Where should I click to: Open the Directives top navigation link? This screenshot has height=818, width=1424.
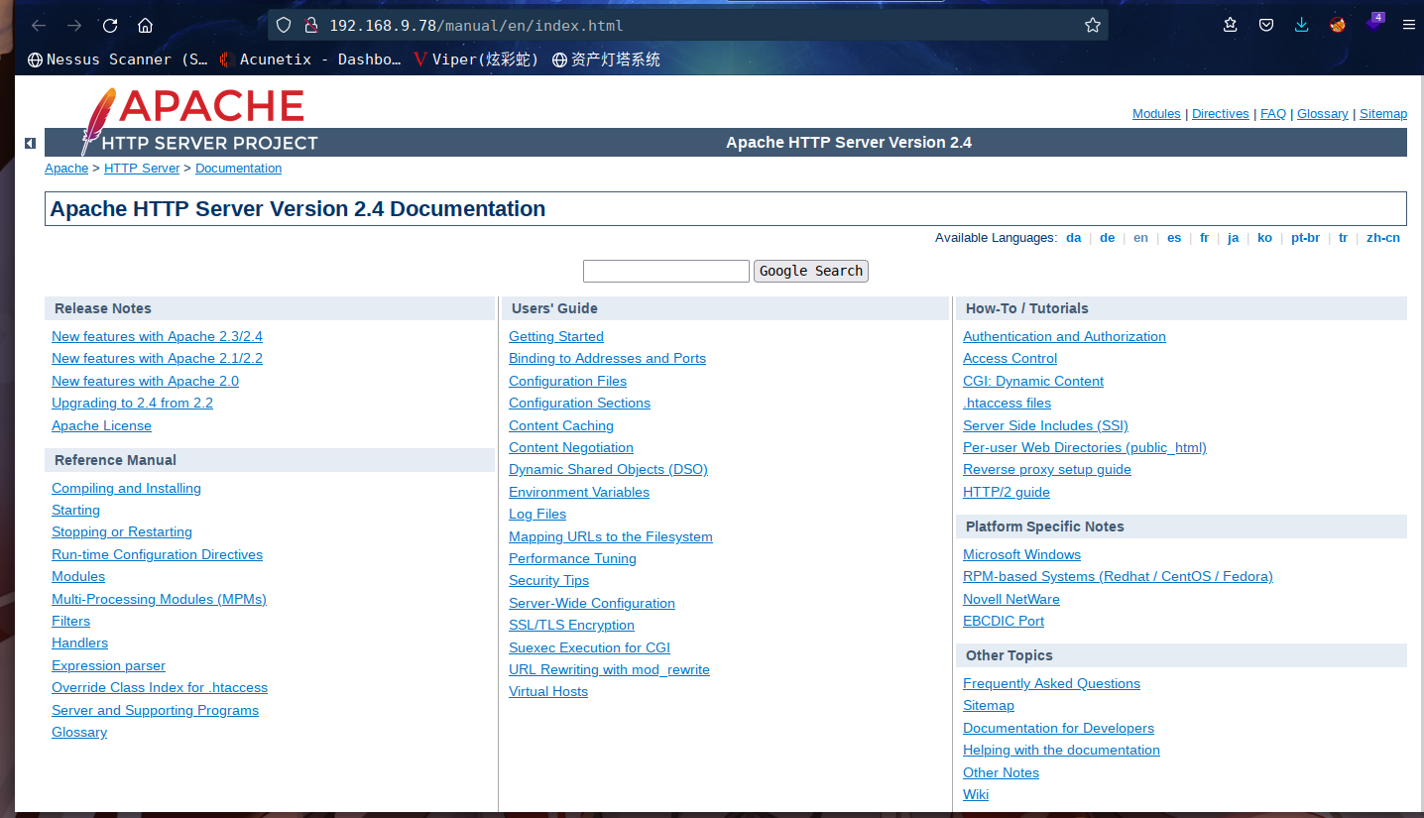click(x=1221, y=114)
